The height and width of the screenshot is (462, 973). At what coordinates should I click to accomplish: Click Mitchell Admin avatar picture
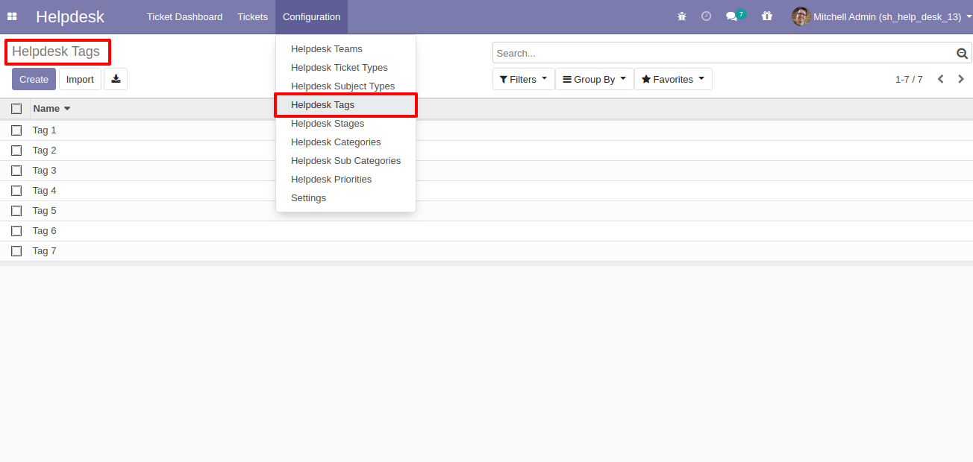point(801,16)
